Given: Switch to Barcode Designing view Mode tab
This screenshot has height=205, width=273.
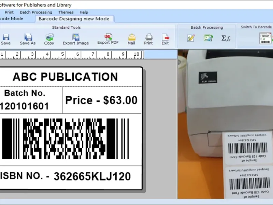Looking at the screenshot, I should pyautogui.click(x=74, y=19).
